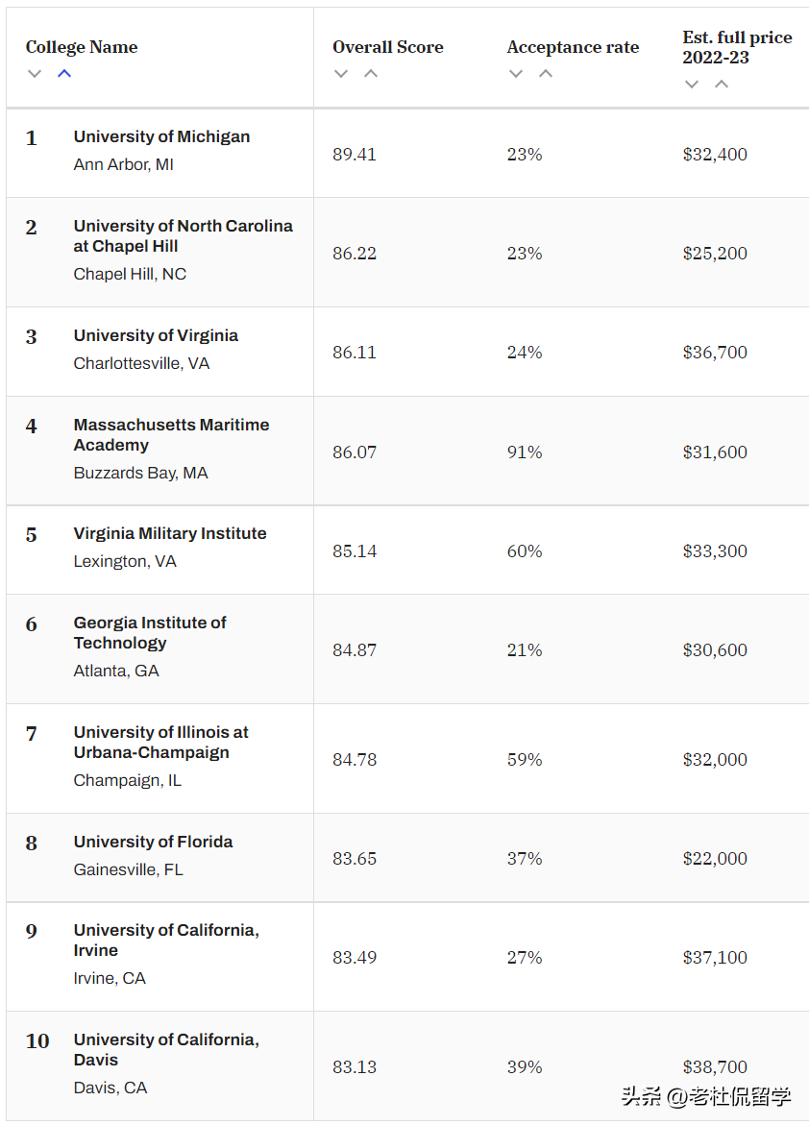
Task: Open Georgia Institute of Technology link
Action: [150, 632]
